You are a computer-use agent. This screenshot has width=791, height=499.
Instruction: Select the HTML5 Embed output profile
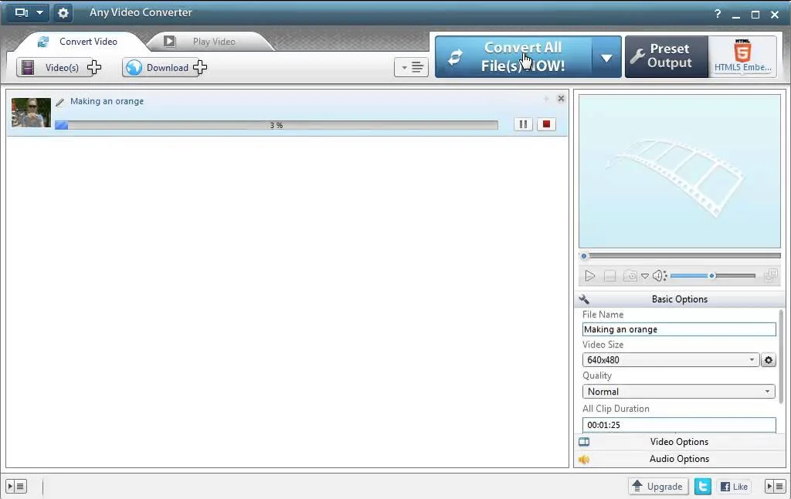(742, 56)
